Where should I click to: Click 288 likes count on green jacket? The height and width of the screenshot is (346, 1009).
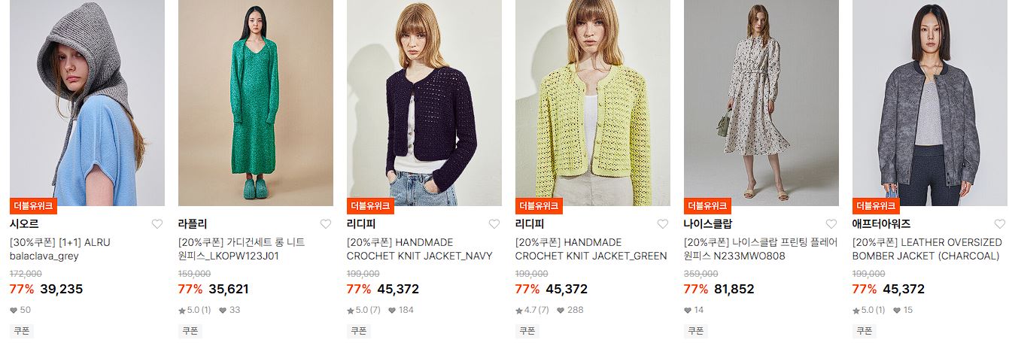[570, 310]
